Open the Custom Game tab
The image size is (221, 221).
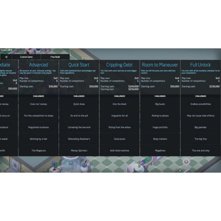(x=26, y=57)
